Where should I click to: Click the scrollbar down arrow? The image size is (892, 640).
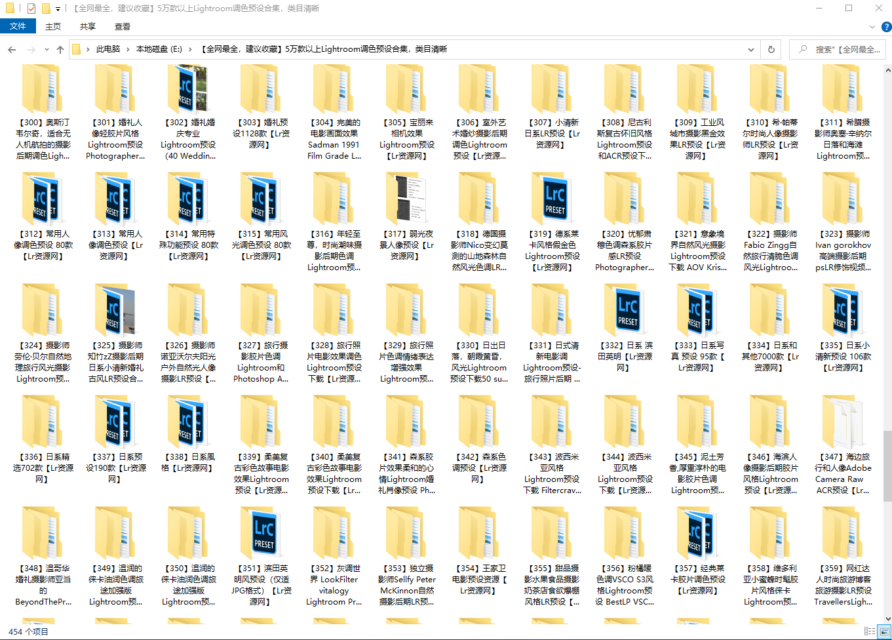(887, 618)
